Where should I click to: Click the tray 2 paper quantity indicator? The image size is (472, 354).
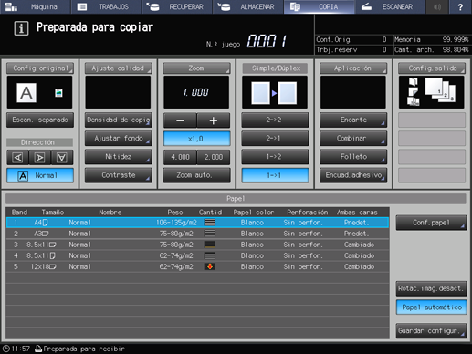point(210,234)
